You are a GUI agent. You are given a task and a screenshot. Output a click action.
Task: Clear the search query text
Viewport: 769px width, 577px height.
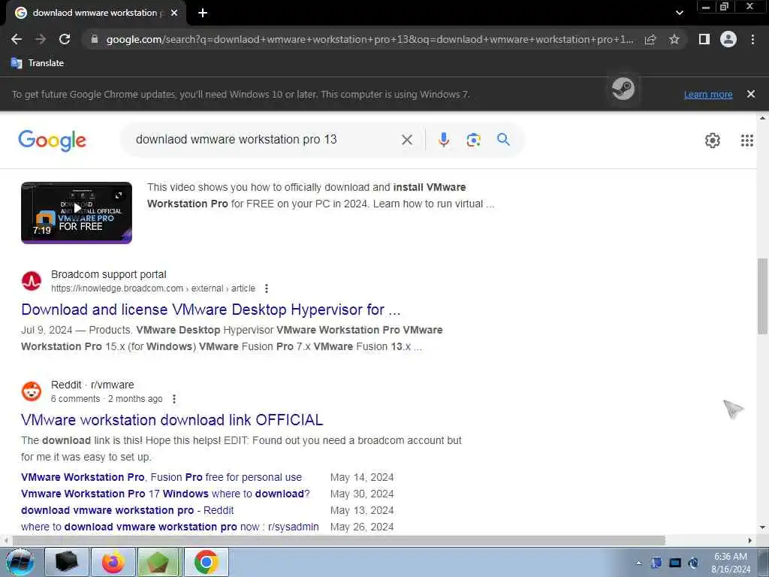tap(406, 140)
